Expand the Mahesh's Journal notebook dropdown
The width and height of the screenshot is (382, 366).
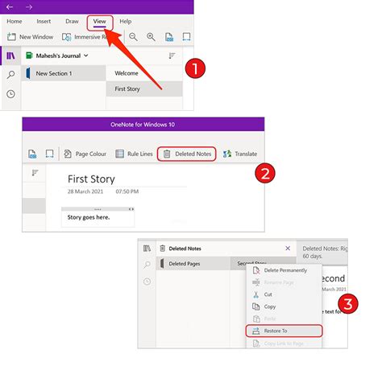click(85, 56)
